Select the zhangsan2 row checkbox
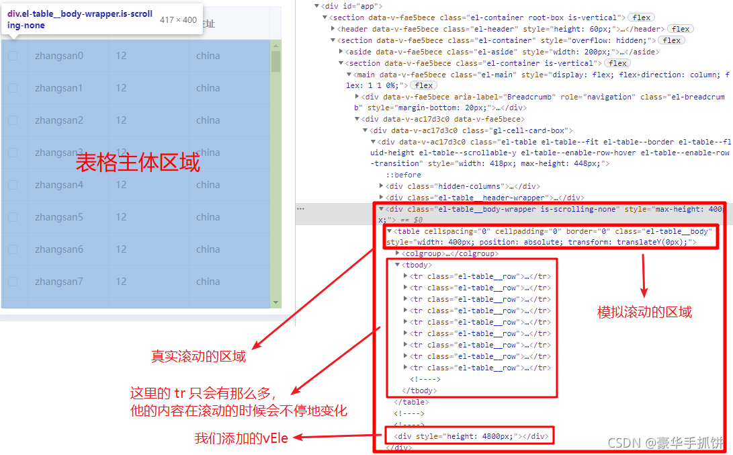This screenshot has height=455, width=733. (x=13, y=120)
